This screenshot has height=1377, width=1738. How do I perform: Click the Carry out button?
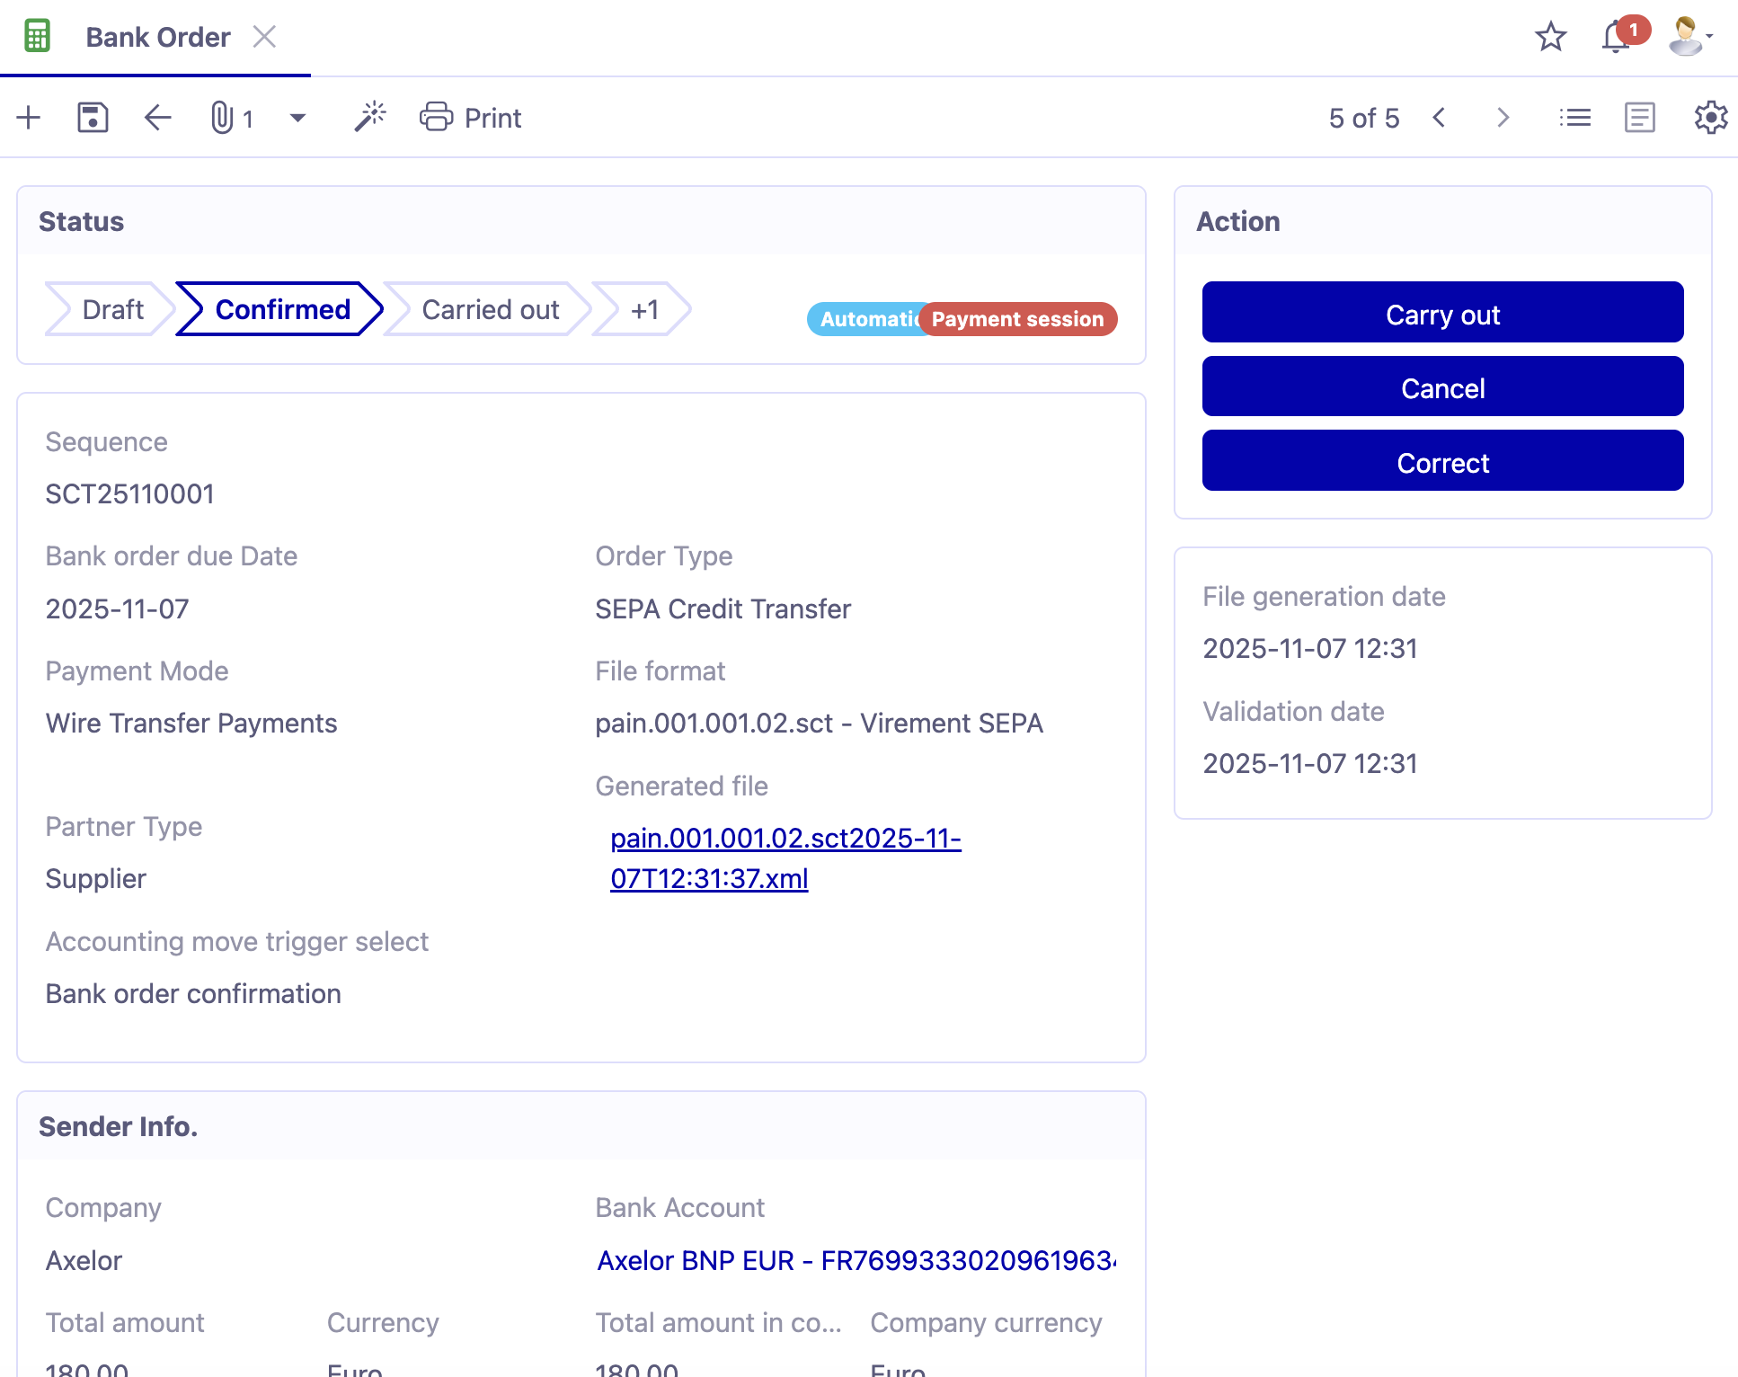tap(1441, 313)
